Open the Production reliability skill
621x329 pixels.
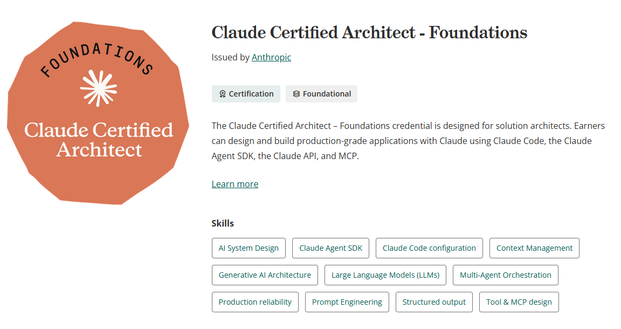255,302
